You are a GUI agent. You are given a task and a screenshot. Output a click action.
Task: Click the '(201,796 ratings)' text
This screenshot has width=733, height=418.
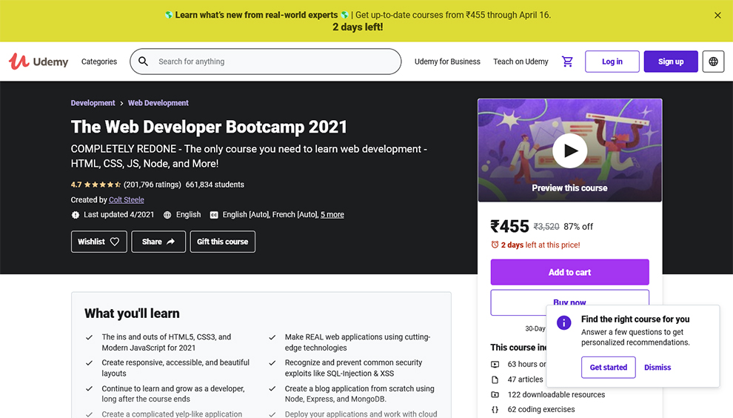point(153,185)
